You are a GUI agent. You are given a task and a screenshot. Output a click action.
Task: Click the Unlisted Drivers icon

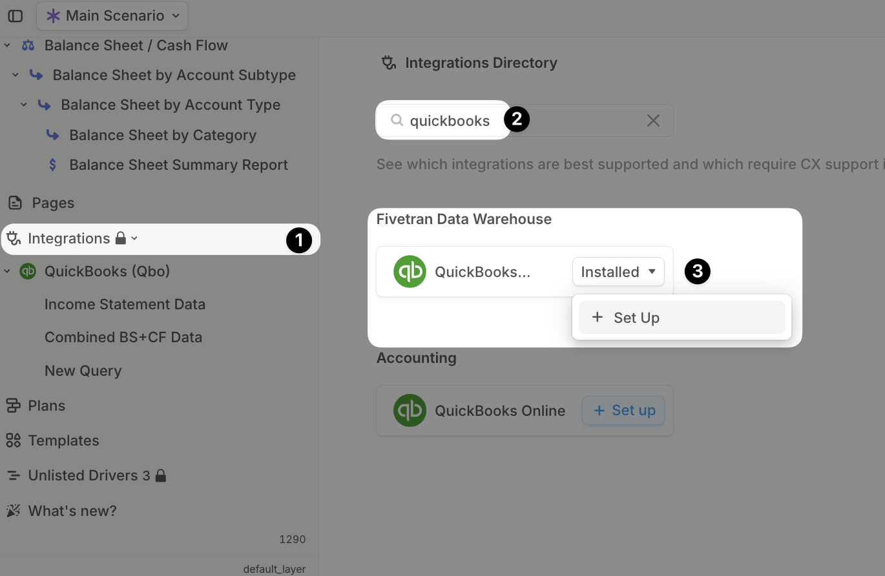point(13,476)
